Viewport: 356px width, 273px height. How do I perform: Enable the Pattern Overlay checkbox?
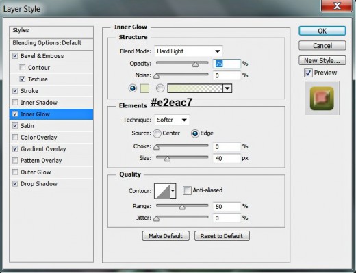(15, 161)
